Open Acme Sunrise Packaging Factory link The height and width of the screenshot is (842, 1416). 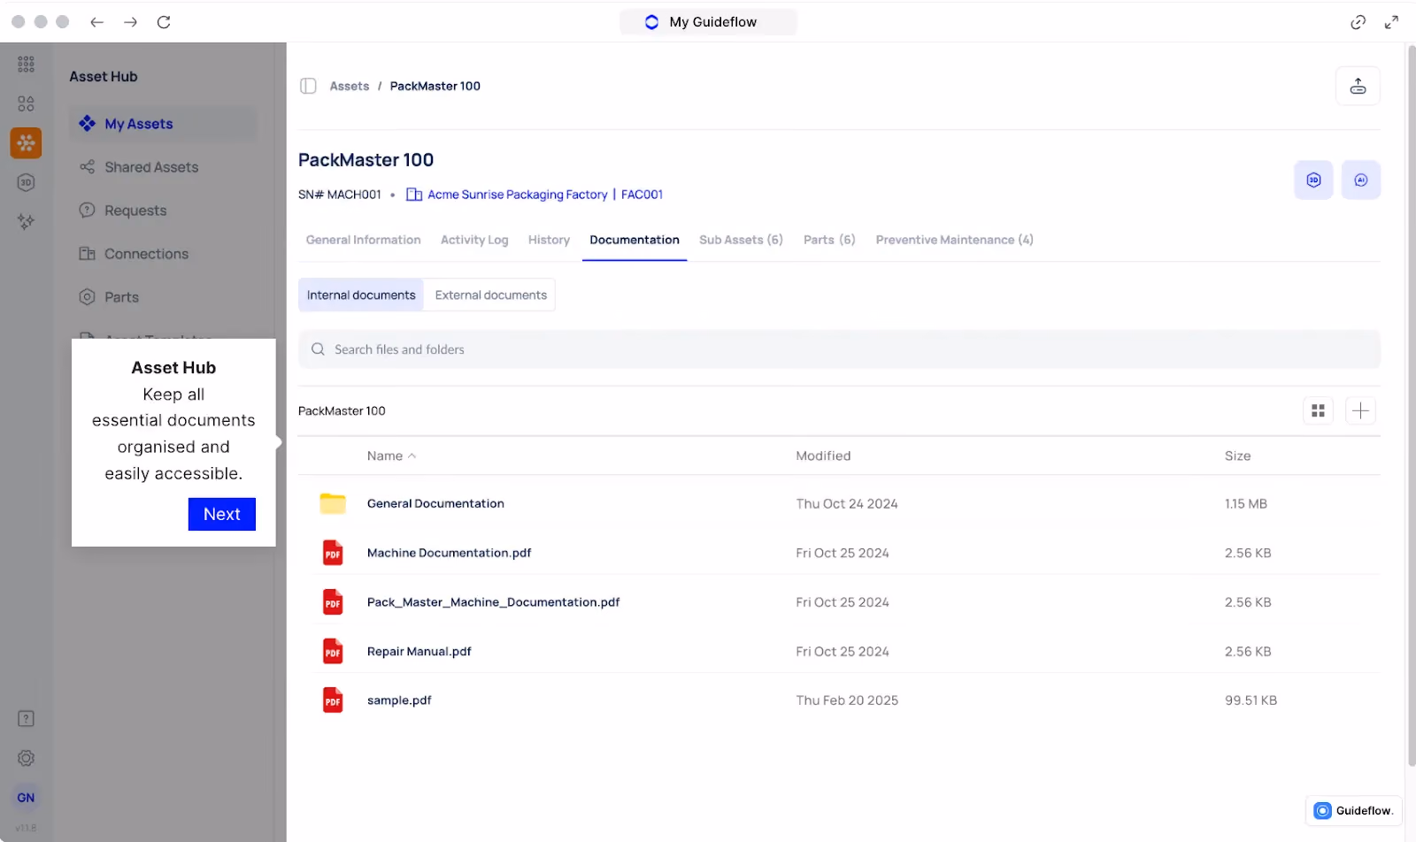pyautogui.click(x=517, y=195)
